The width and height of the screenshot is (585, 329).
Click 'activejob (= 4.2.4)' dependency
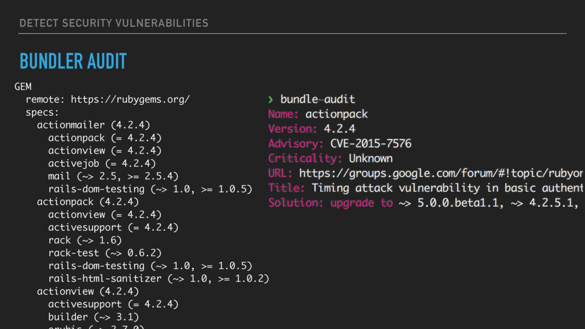click(x=102, y=163)
